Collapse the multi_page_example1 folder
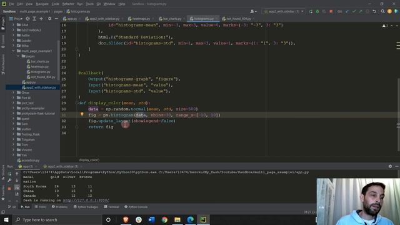Image resolution: width=400 pixels, height=225 pixels. [13, 51]
